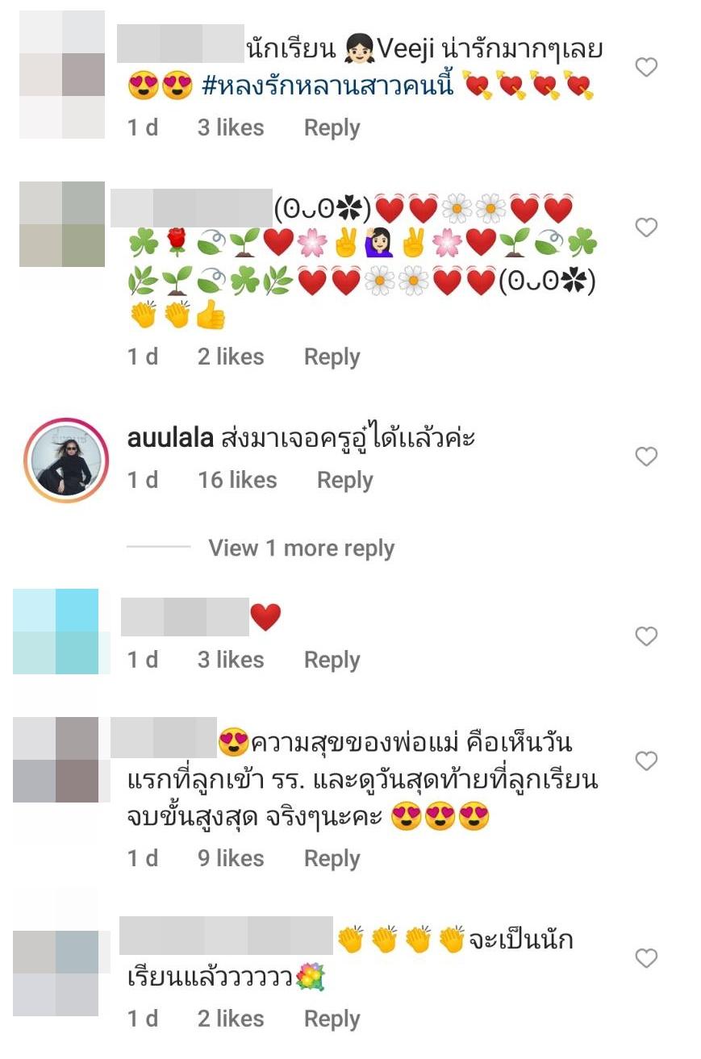This screenshot has height=1059, width=701.
Task: Open auulala's profile picture with story ring
Action: pos(67,461)
